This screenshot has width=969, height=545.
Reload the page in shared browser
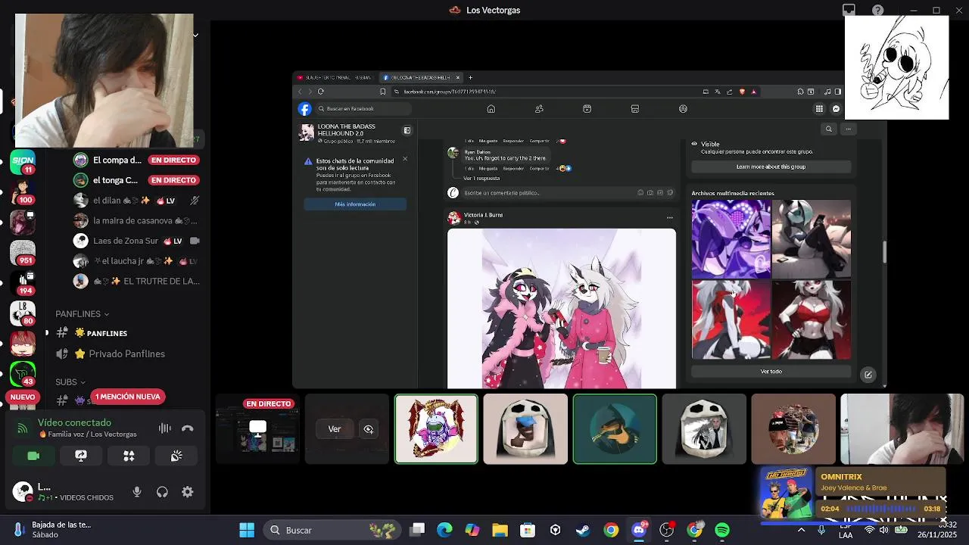[x=321, y=92]
